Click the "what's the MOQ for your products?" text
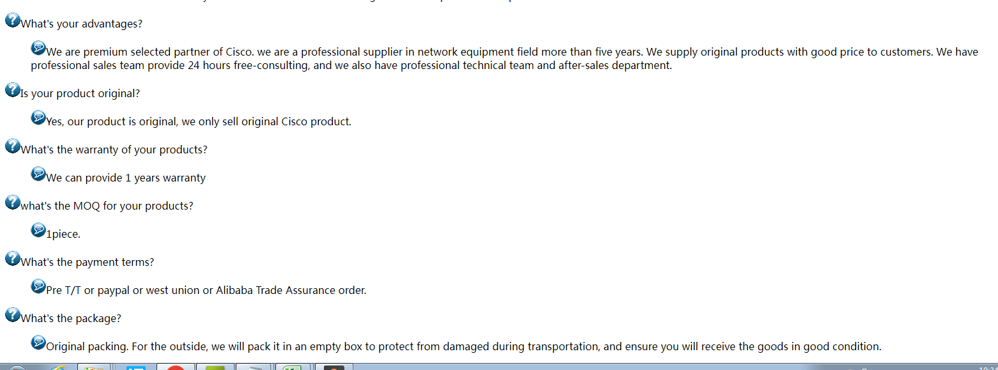The width and height of the screenshot is (998, 370). click(107, 206)
